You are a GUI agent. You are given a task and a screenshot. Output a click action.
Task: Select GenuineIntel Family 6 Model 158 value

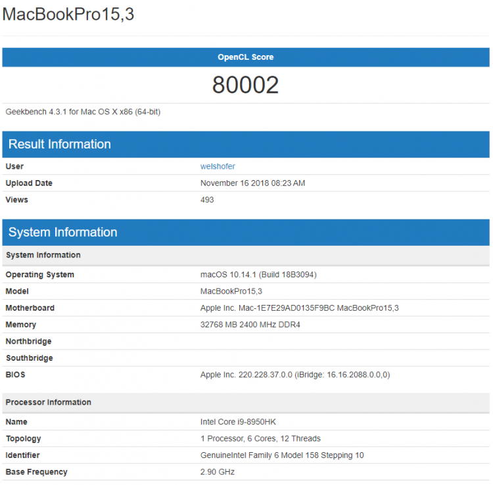coord(282,455)
